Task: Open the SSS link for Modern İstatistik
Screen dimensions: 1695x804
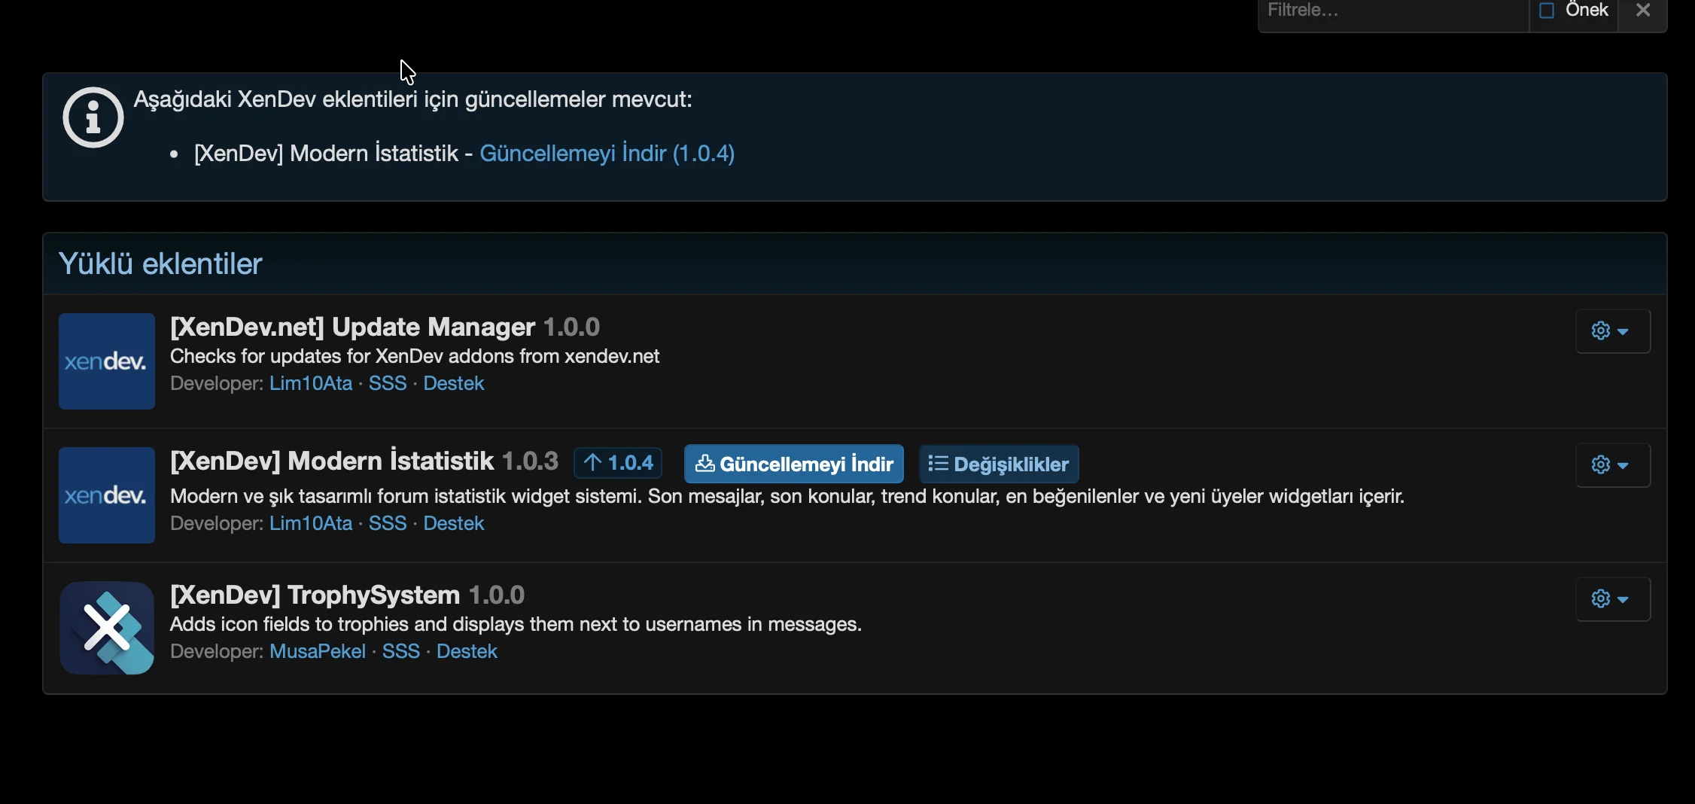Action: point(387,523)
